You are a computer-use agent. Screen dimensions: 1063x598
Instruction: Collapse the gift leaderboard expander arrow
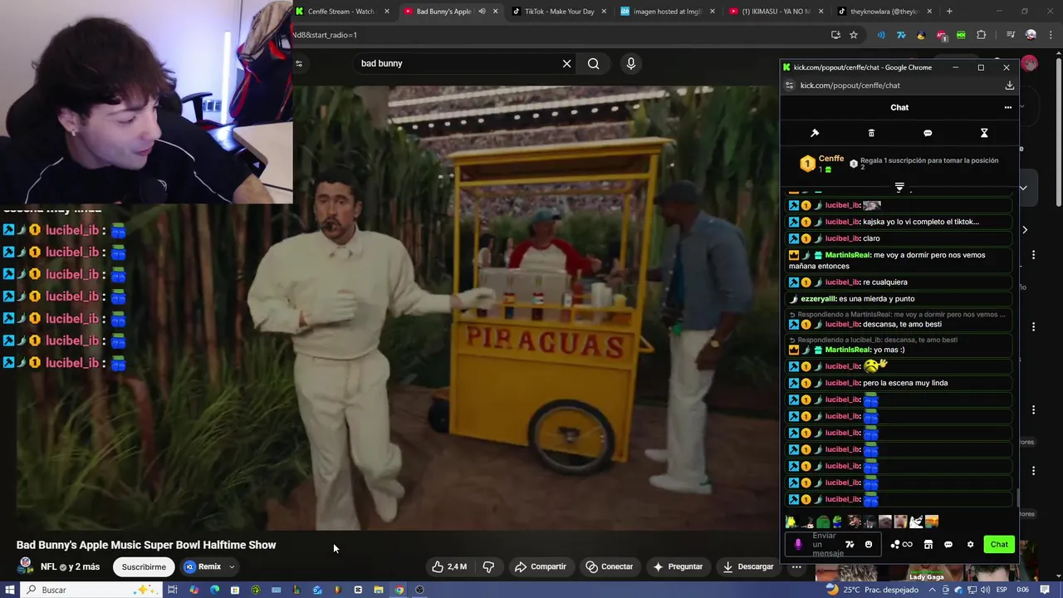point(899,187)
